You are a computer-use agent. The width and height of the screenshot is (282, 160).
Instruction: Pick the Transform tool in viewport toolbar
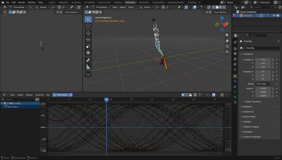tap(88, 53)
